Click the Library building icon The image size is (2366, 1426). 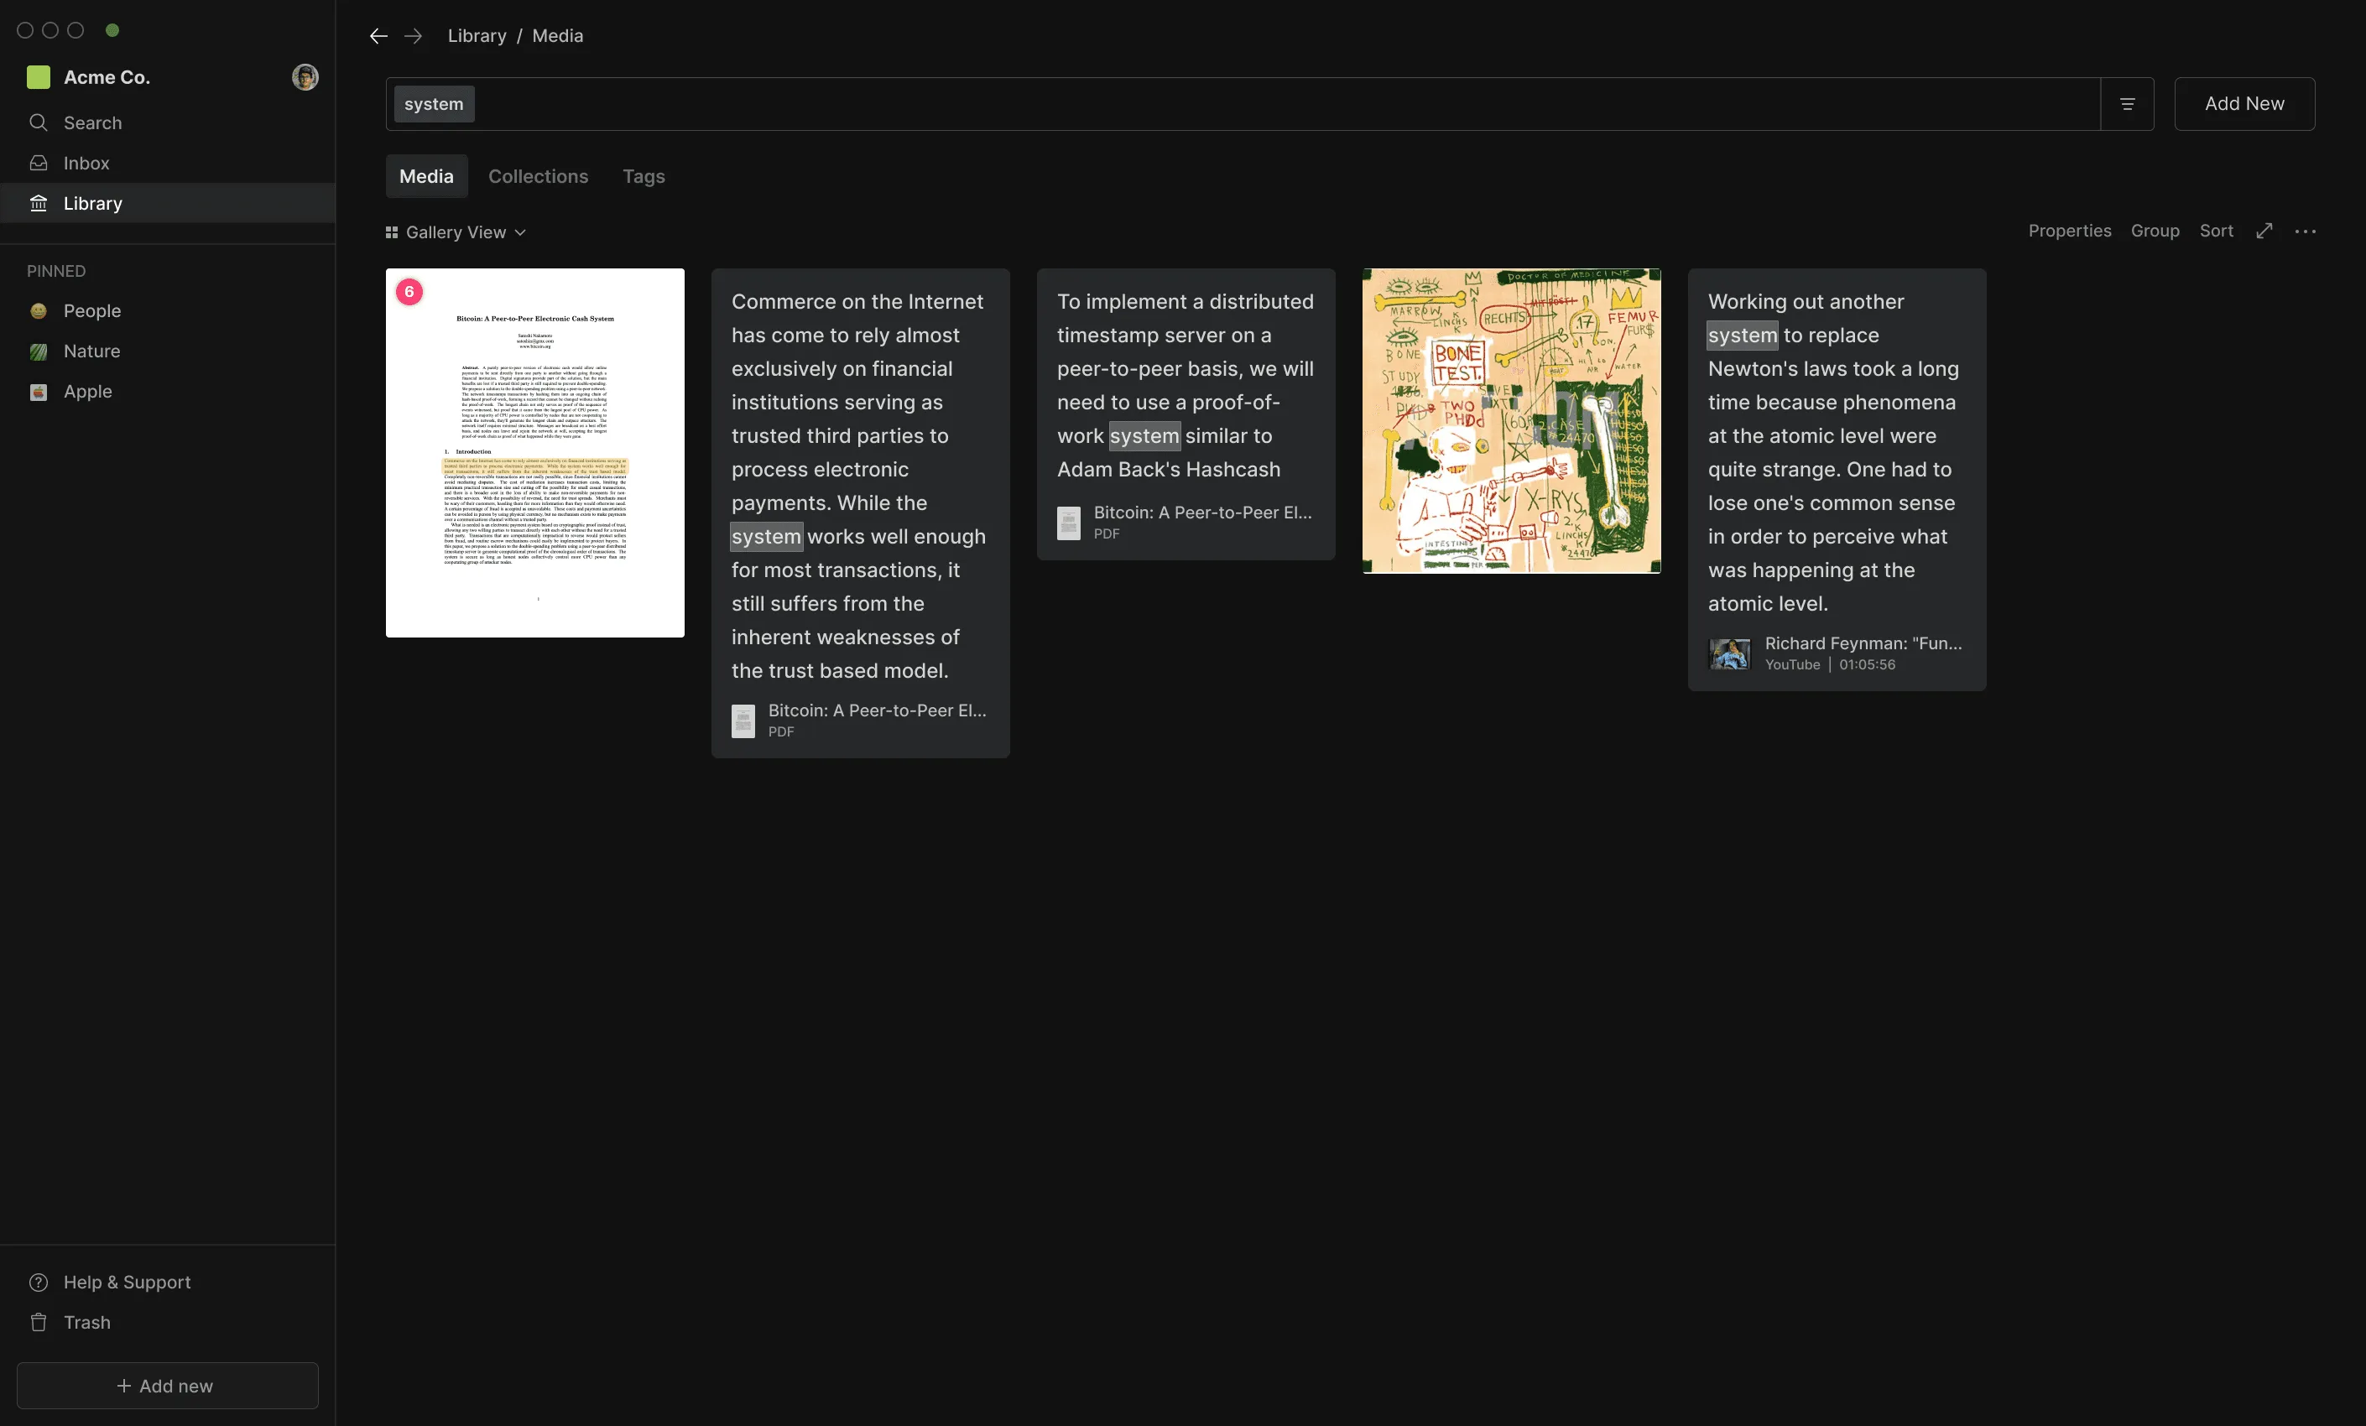tap(39, 204)
